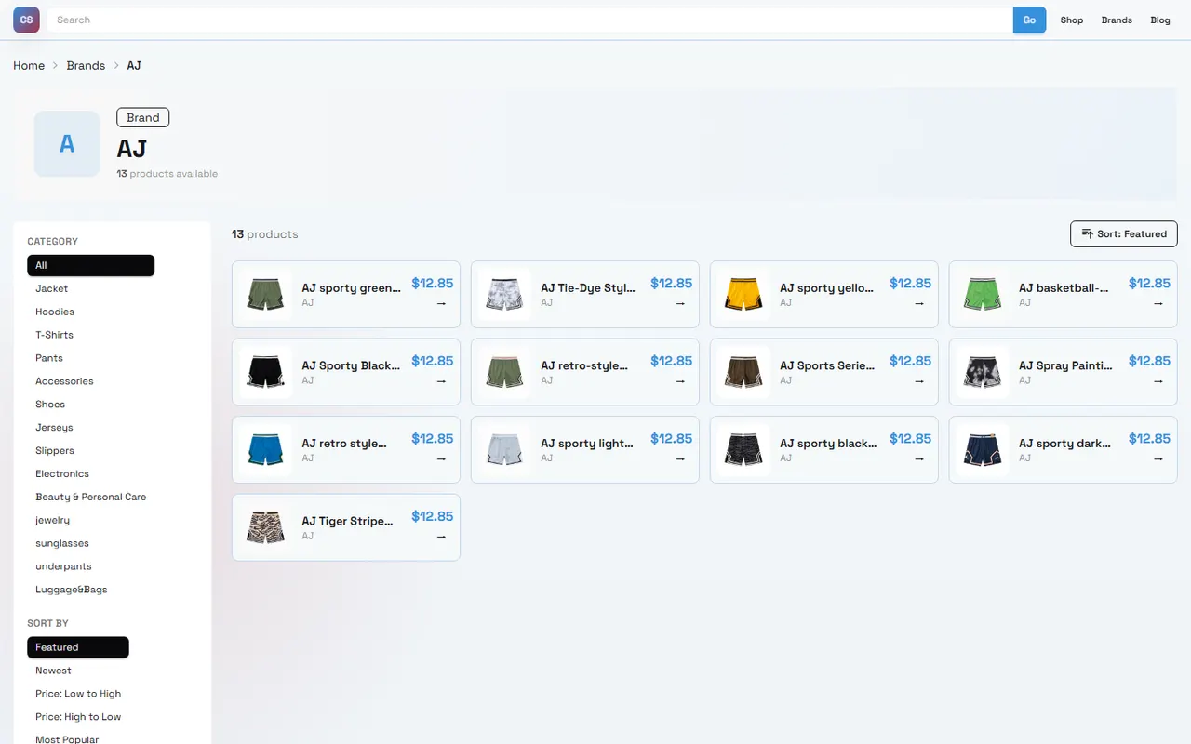Image resolution: width=1191 pixels, height=744 pixels.
Task: Go to Brands breadcrumb link
Action: coord(86,66)
